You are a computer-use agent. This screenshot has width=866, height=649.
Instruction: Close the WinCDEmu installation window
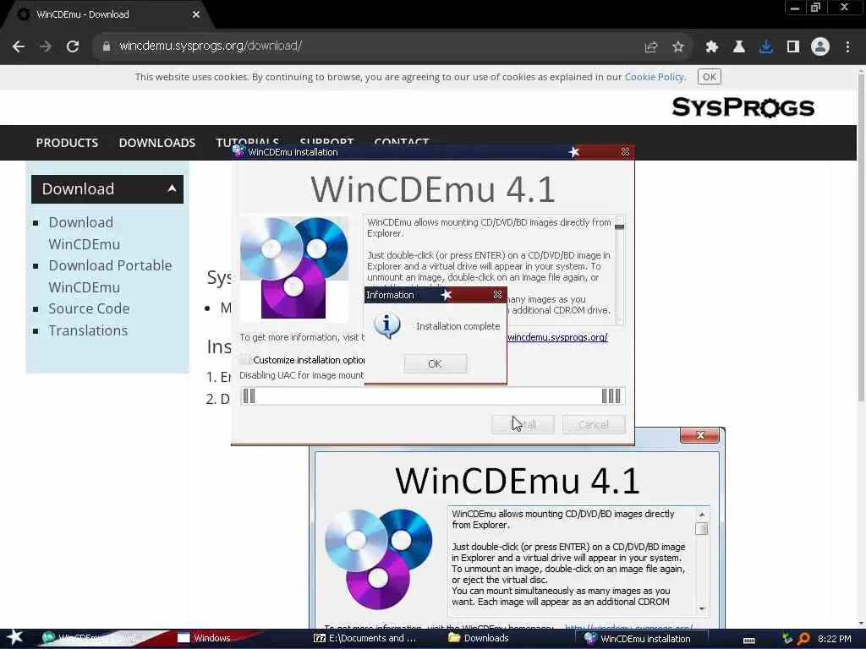[x=625, y=152]
